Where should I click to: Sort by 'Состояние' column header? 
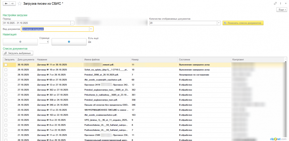tap(204, 60)
